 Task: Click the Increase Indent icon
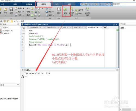tap(36, 15)
